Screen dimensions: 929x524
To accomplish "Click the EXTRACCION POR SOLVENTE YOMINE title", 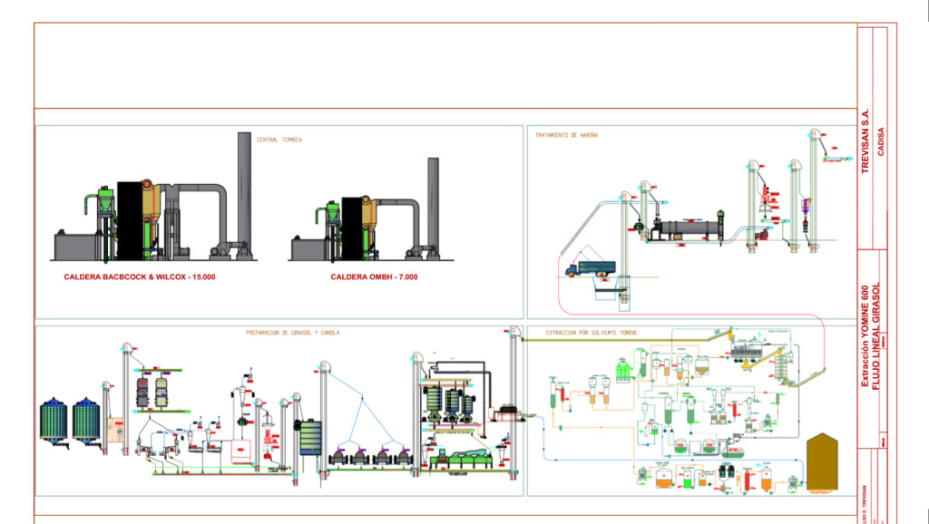I will [592, 333].
